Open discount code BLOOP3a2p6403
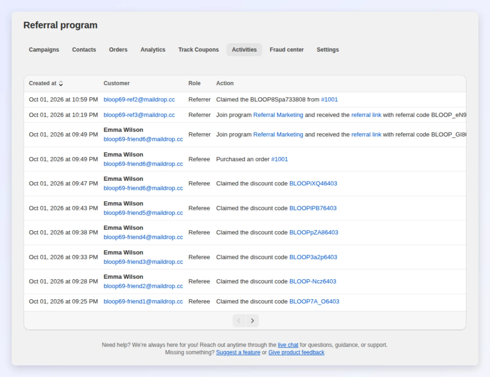Image resolution: width=490 pixels, height=377 pixels. 313,257
